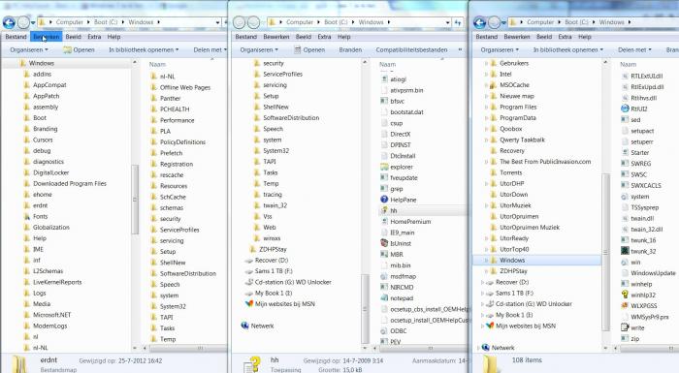Select Recover (D:) drive icon in middle window
Viewport: 679px width, 373px height.
click(x=248, y=261)
